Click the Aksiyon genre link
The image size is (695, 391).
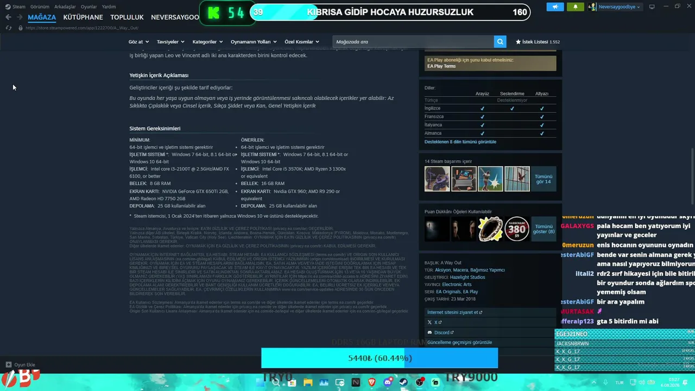pyautogui.click(x=443, y=270)
